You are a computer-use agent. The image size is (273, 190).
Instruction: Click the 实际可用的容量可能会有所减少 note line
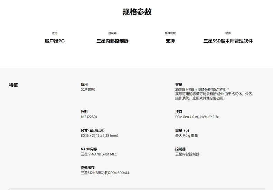pos(214,94)
